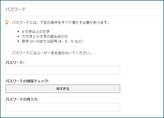
Task: Click bullet point before 数字 (0～9)
Action: coord(18,41)
